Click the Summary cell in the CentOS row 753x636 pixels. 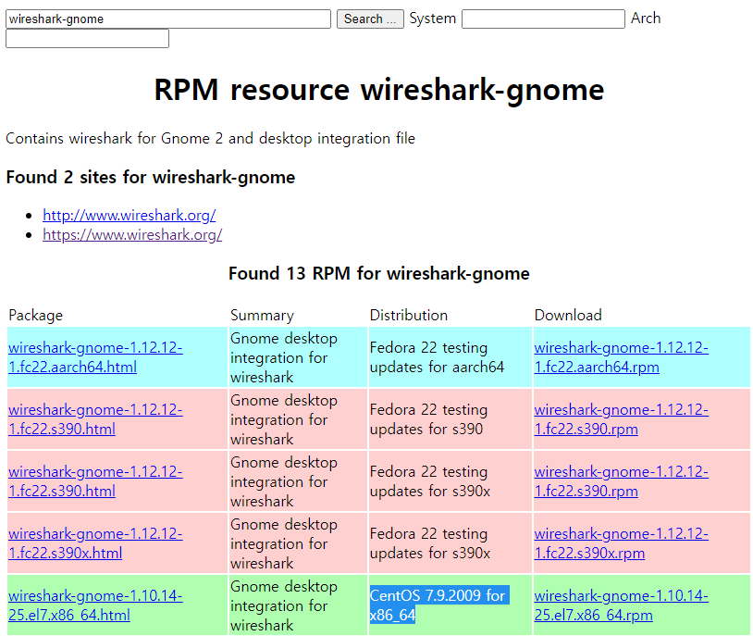pyautogui.click(x=298, y=605)
